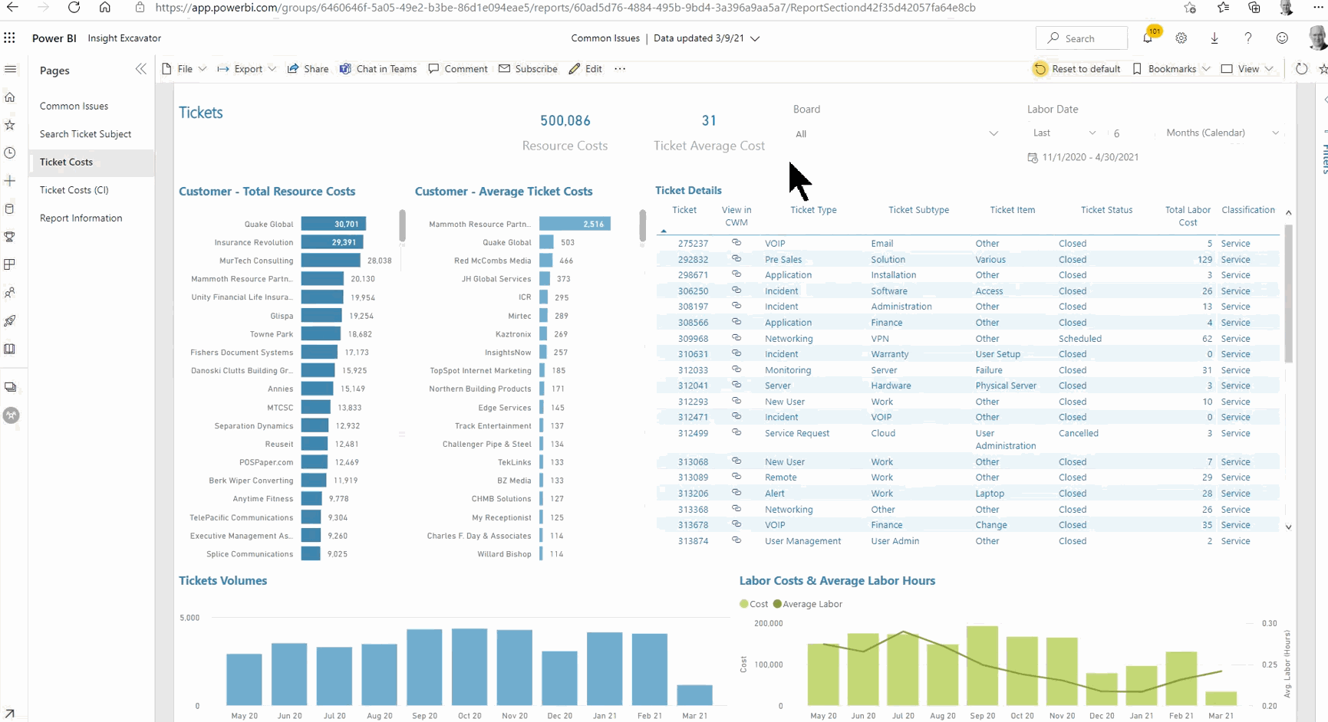Screen dimensions: 1328x722
Task: Click into the Search box
Action: [x=1082, y=38]
